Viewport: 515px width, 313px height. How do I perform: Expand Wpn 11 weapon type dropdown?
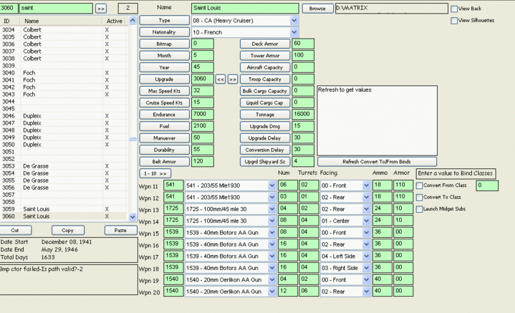point(272,186)
